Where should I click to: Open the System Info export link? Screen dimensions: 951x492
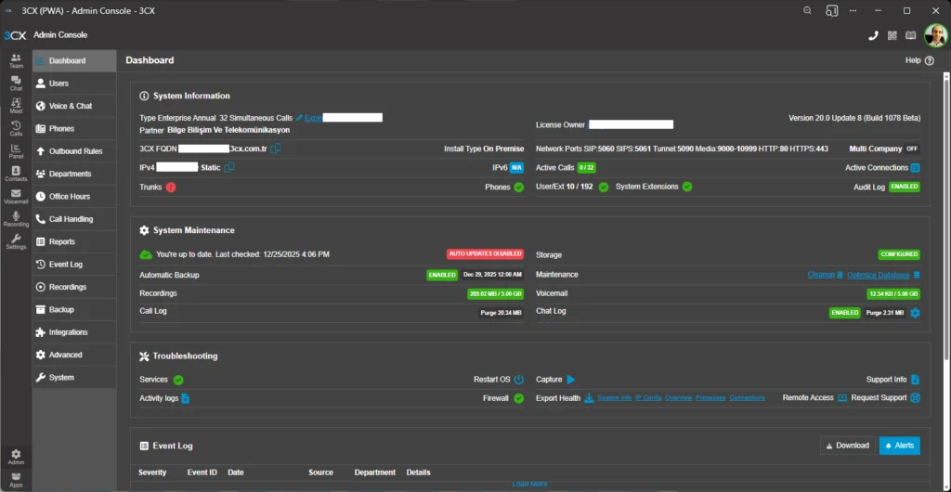615,398
